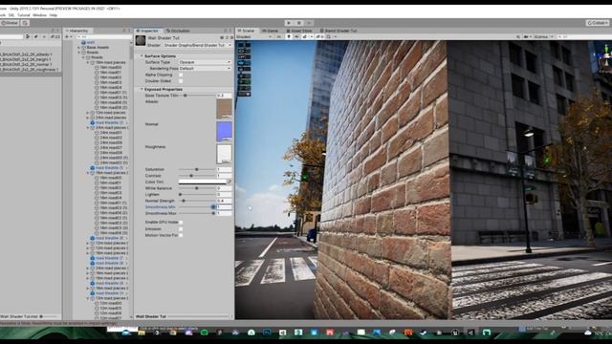Click the Scene camera settings icon
612x344 pixels.
tap(526, 36)
